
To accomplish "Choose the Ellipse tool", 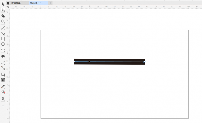I will (x=3, y=44).
